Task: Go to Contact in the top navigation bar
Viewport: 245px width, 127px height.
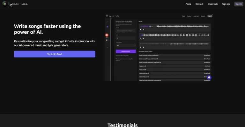Action: 199,4
